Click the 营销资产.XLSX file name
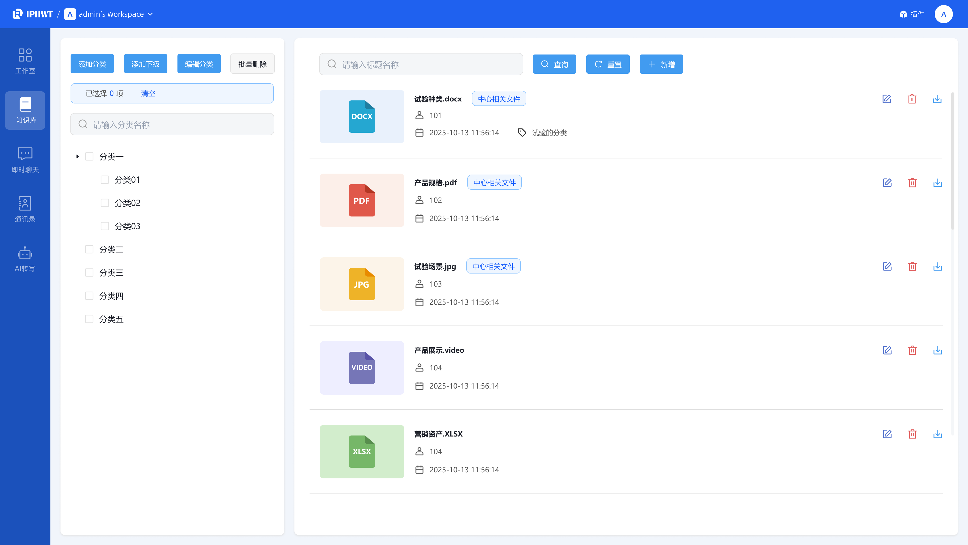Viewport: 968px width, 545px height. click(x=438, y=434)
